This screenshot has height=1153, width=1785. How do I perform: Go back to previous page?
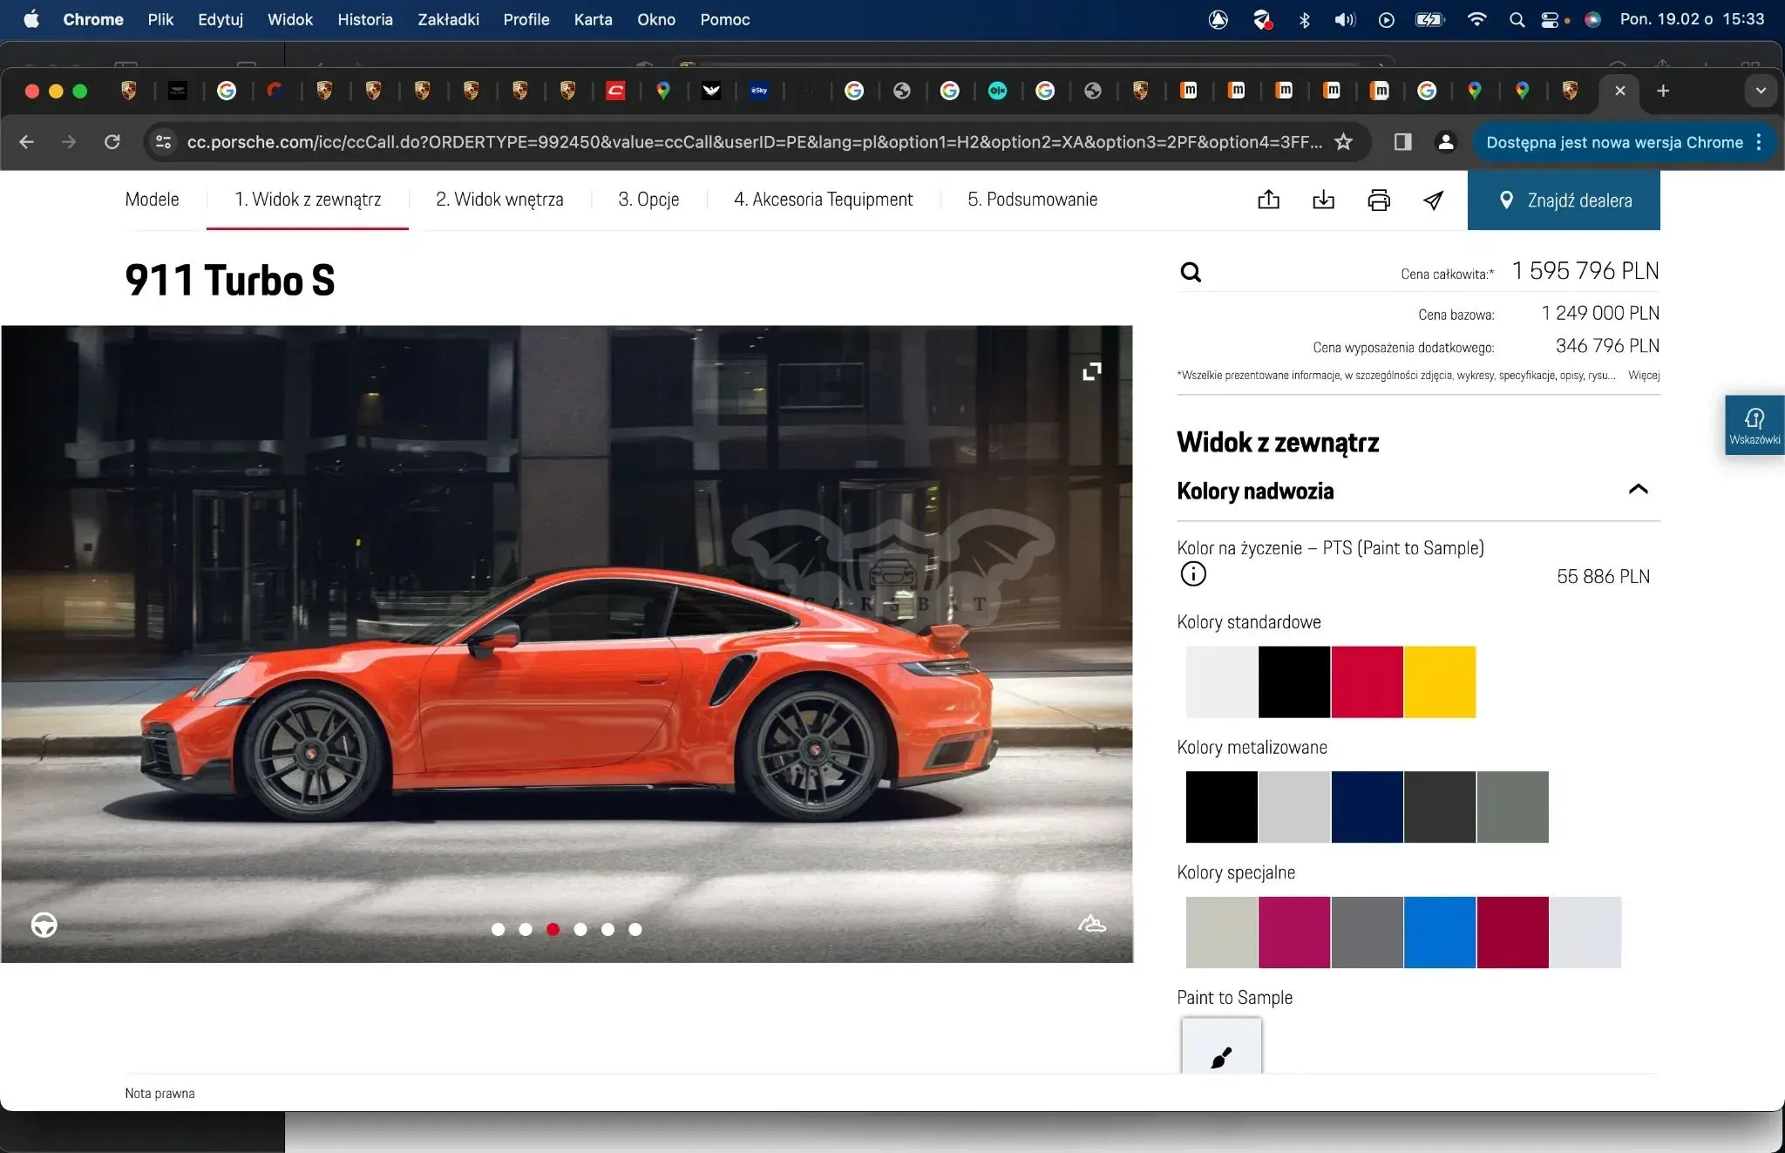pos(27,141)
